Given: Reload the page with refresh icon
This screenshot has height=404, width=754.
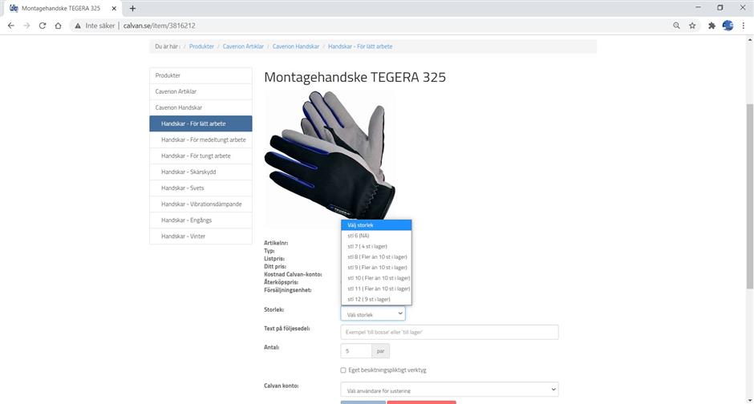Looking at the screenshot, I should [x=42, y=26].
